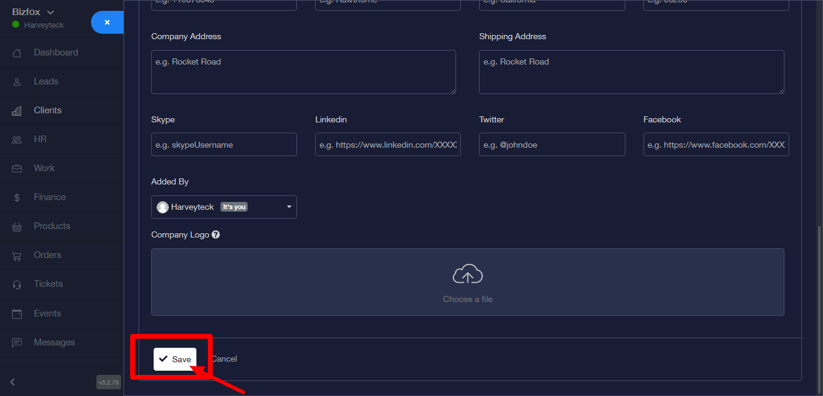Viewport: 823px width, 396px height.
Task: Click the Orders shopping cart icon
Action: 17,256
